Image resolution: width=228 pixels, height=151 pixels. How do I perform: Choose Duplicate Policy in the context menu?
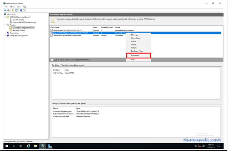point(137,51)
